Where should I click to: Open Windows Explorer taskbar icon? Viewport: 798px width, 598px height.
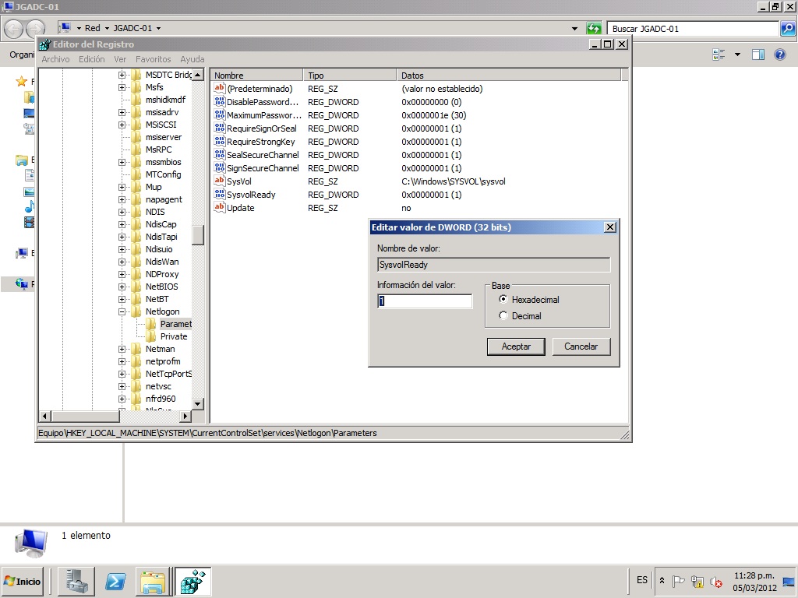click(153, 581)
